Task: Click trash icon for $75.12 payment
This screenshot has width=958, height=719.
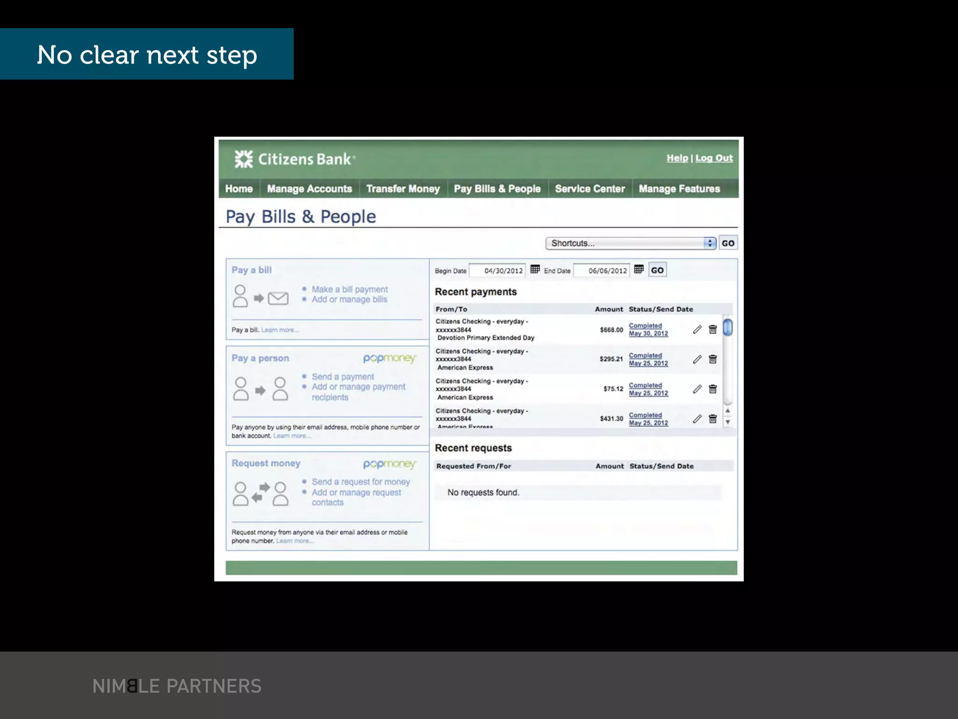Action: click(x=713, y=389)
